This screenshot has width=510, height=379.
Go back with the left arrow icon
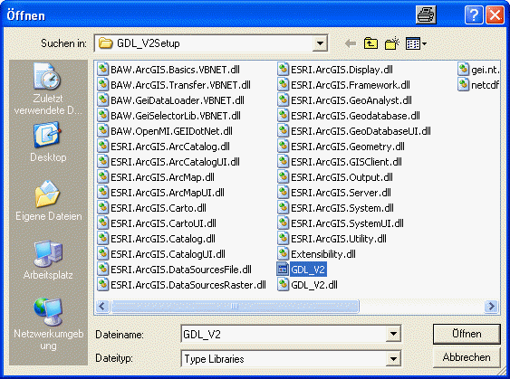click(x=351, y=43)
